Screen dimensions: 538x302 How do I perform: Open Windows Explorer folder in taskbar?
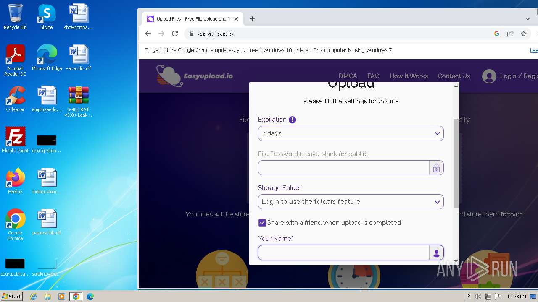tap(47, 297)
